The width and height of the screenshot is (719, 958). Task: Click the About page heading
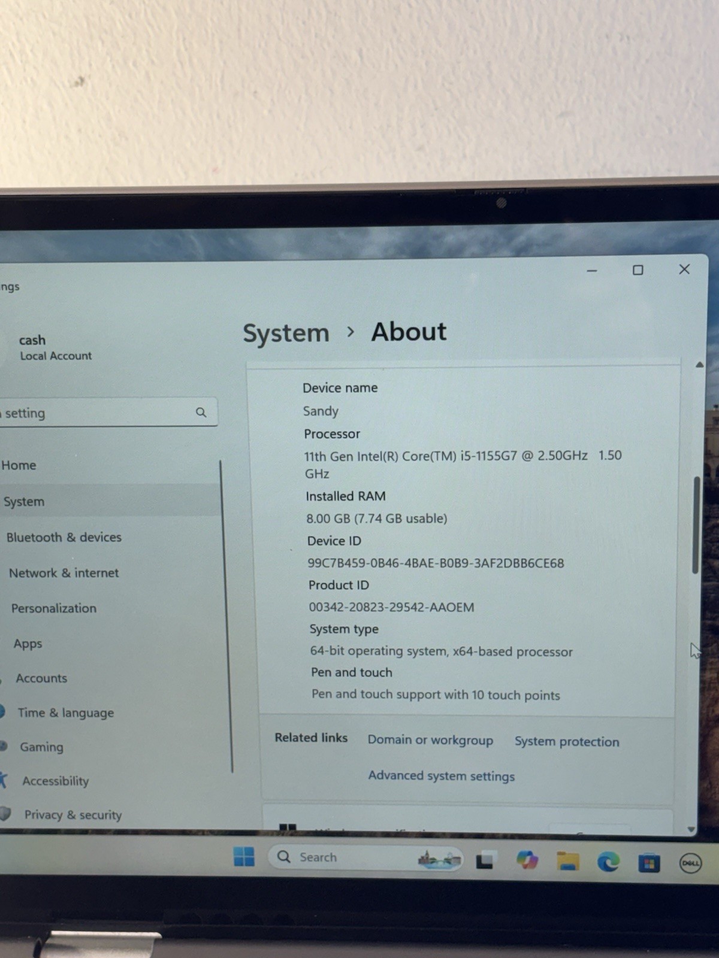(409, 332)
